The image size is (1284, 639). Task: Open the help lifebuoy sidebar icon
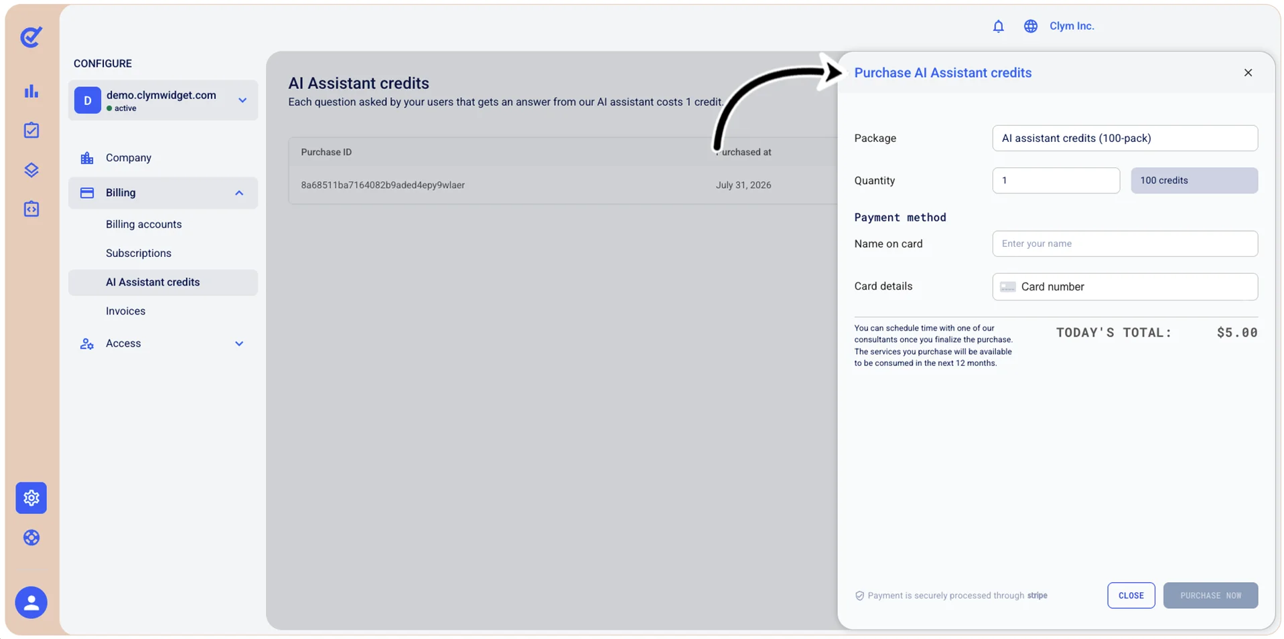31,537
